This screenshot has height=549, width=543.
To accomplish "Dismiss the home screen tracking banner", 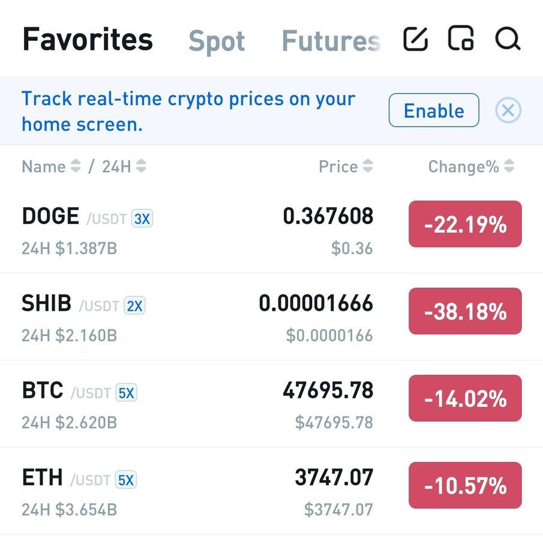I will coord(508,110).
